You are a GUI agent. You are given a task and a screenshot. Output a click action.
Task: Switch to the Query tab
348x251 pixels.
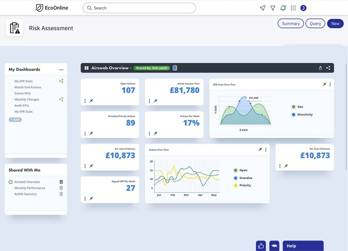coord(315,23)
